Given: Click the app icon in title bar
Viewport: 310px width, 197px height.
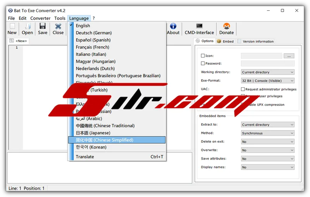Looking at the screenshot, I should pos(10,10).
